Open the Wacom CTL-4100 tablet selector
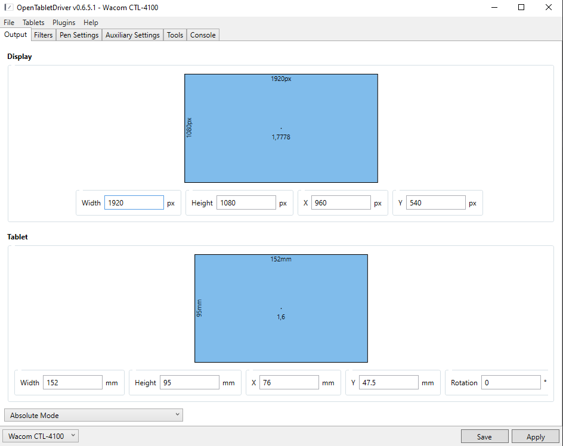The image size is (563, 446). pyautogui.click(x=41, y=436)
